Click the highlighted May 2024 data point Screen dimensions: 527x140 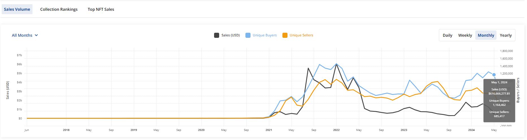[x=494, y=75]
